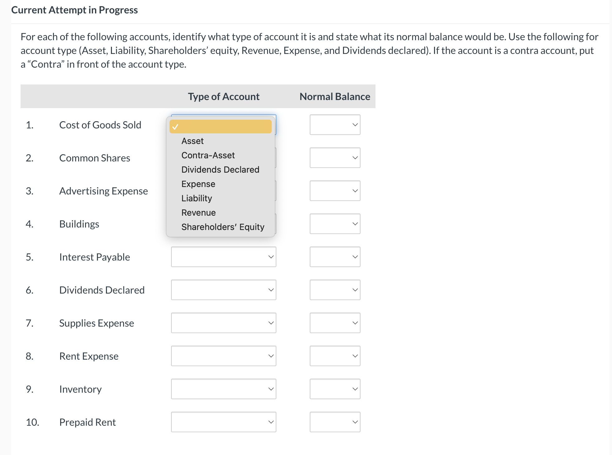Screen dimensions: 612x455
Task: Click the Inventory row label
Action: (80, 389)
